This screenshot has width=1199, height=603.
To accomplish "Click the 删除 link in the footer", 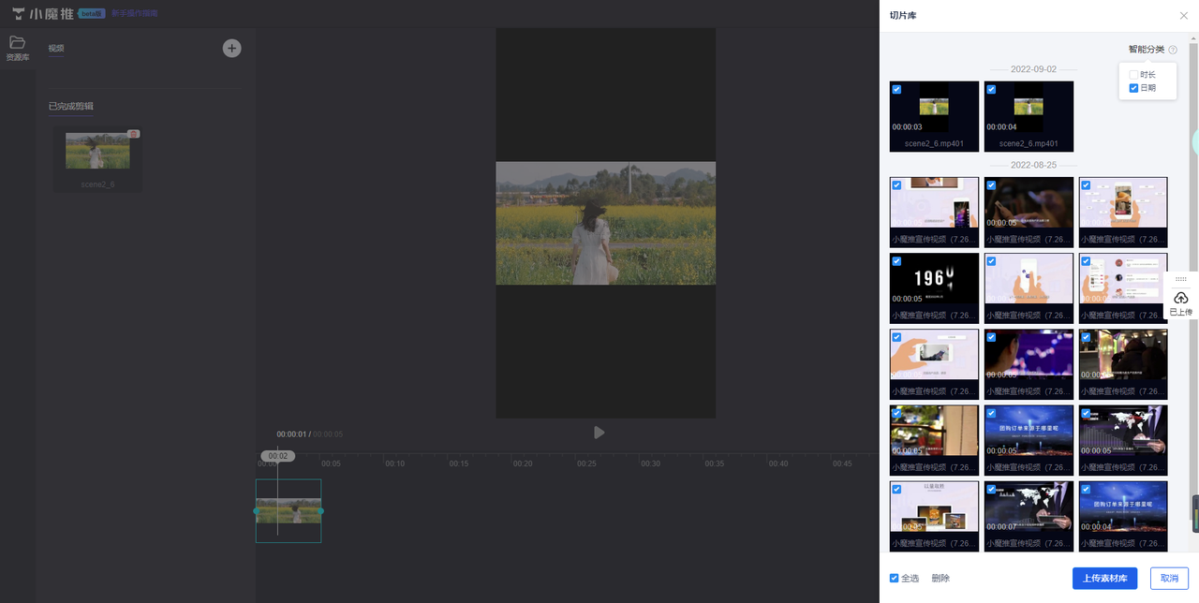I will (x=940, y=579).
